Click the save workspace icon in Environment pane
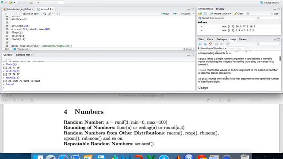This screenshot has width=283, height=159. [205, 14]
